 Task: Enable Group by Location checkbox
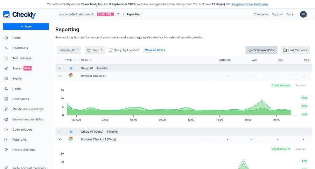(x=111, y=50)
